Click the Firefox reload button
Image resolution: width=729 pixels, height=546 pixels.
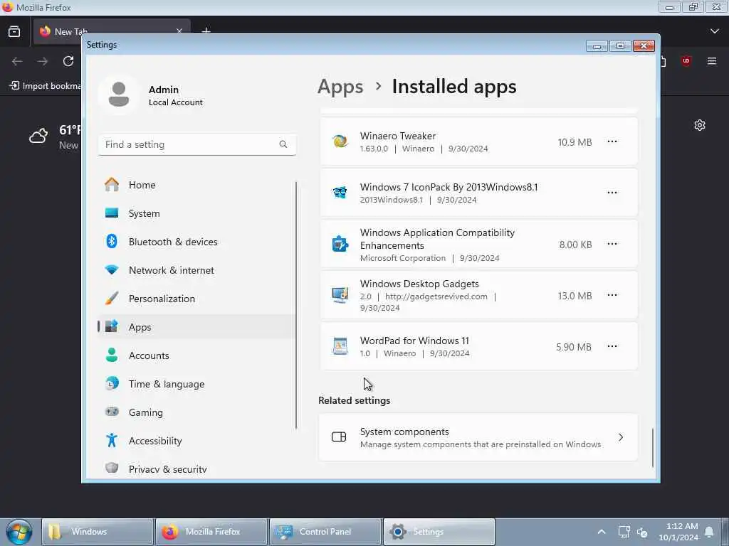[x=68, y=61]
